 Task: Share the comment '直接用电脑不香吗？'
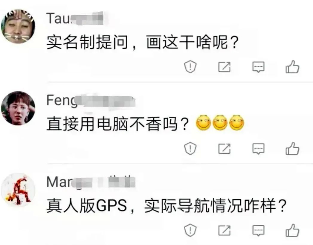point(224,148)
